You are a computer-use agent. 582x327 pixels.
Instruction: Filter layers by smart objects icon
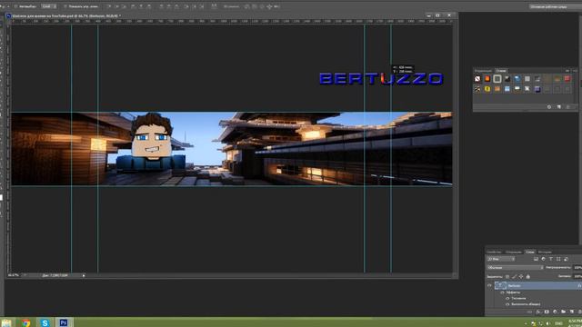(x=566, y=259)
